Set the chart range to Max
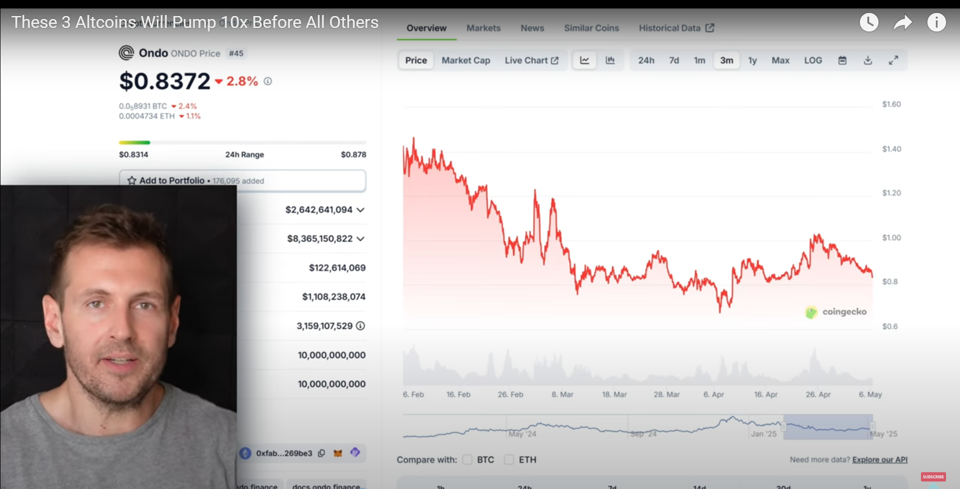 780,60
